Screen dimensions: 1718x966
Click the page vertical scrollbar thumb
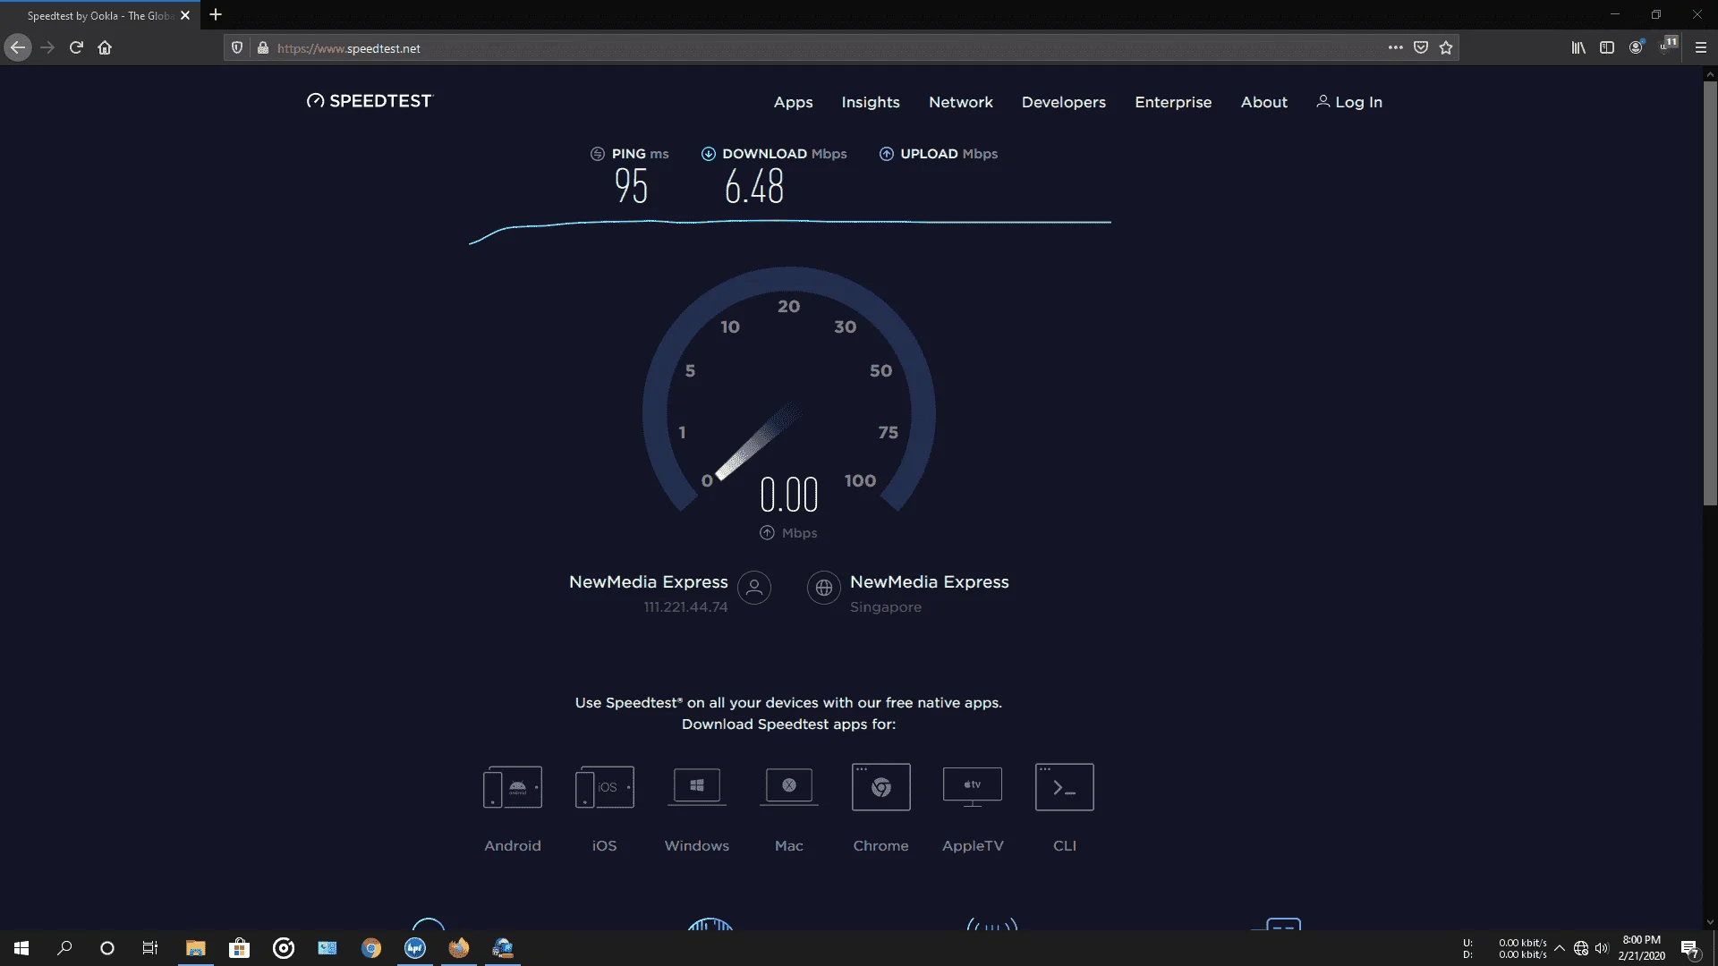pos(1710,293)
